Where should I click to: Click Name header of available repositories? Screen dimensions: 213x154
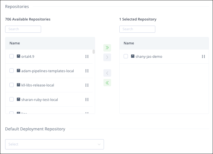click(x=15, y=43)
